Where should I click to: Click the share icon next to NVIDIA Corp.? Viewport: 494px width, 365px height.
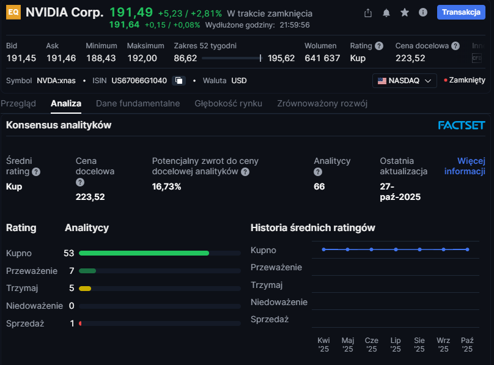point(367,13)
